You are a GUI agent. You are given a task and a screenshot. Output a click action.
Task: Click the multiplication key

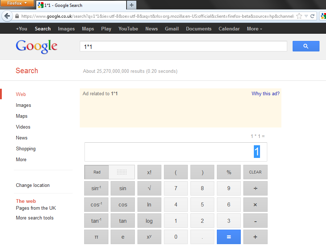(x=255, y=205)
